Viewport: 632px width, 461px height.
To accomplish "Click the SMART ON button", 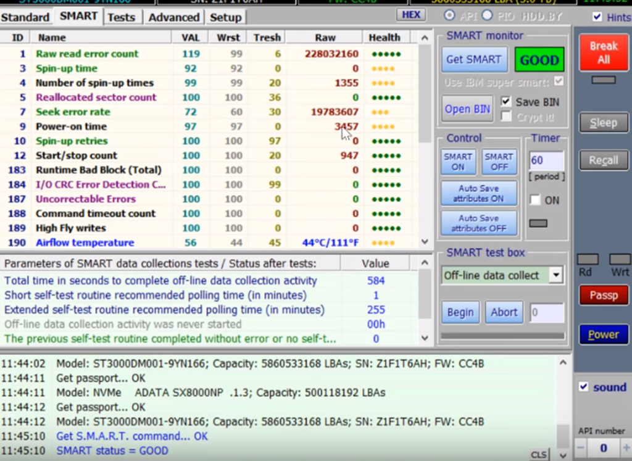I will [x=458, y=162].
